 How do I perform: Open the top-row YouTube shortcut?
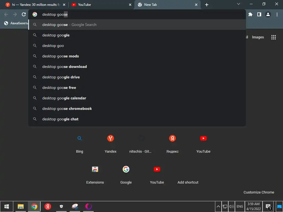point(203,144)
